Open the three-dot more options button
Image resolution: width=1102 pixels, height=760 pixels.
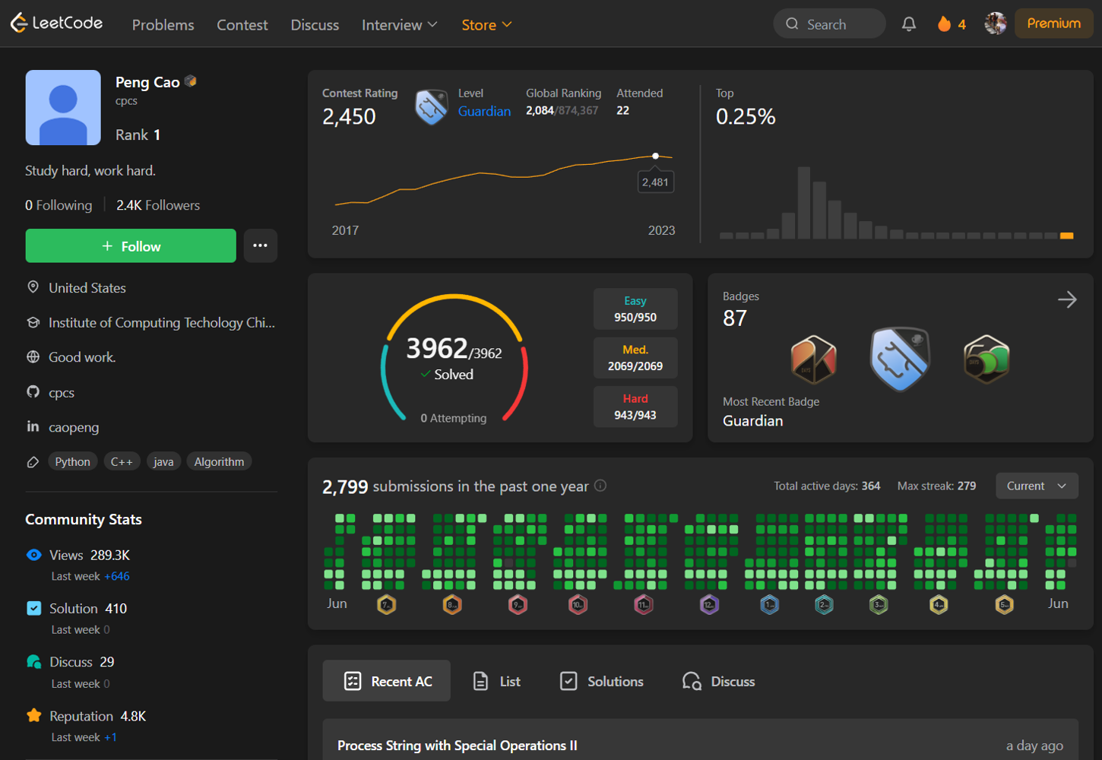(x=260, y=245)
